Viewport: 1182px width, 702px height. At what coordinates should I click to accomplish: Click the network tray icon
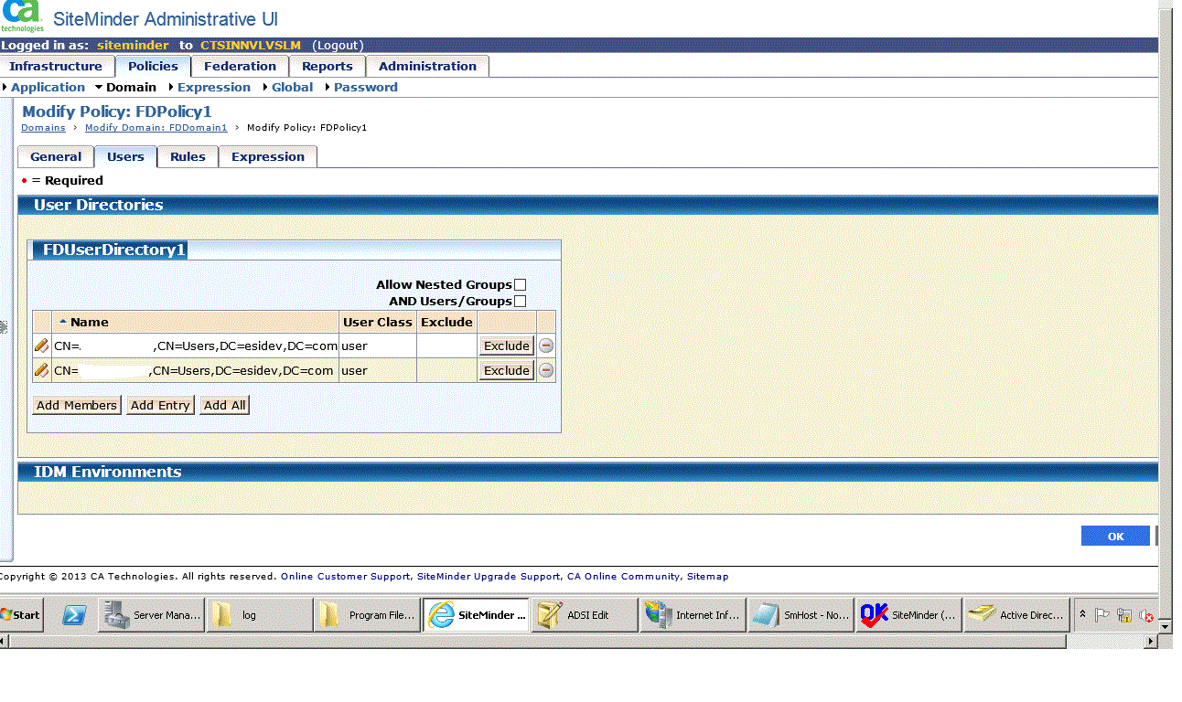(x=1124, y=615)
